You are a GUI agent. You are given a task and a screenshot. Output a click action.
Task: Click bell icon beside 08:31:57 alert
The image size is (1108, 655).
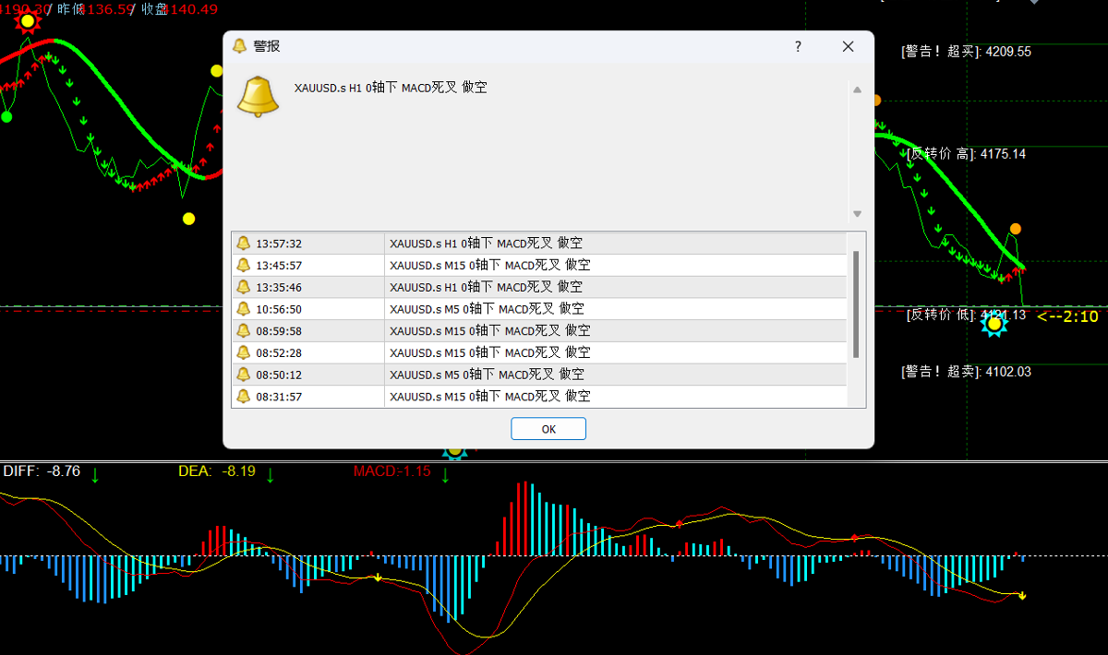244,397
